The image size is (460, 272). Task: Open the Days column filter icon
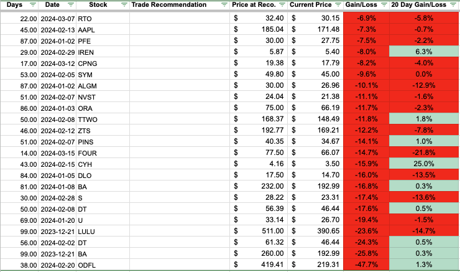click(33, 5)
